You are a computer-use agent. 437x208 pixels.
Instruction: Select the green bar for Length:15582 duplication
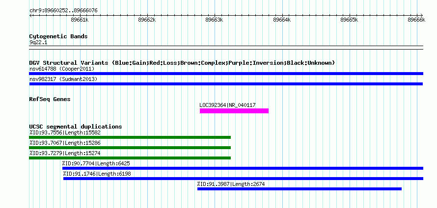point(130,137)
